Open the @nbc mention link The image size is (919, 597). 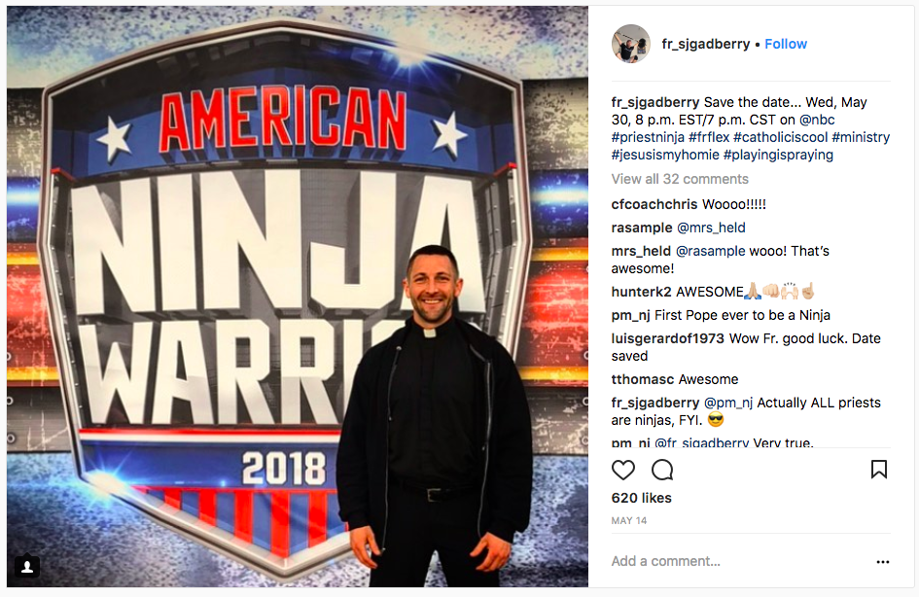[x=817, y=120]
